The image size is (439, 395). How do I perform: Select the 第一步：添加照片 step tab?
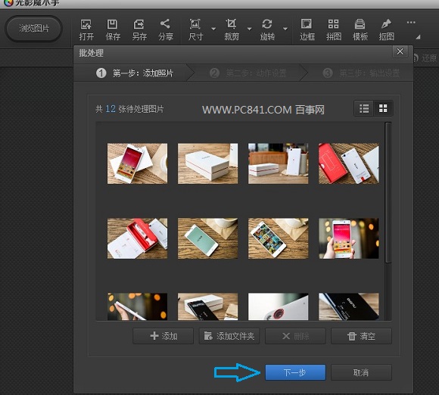coord(135,73)
